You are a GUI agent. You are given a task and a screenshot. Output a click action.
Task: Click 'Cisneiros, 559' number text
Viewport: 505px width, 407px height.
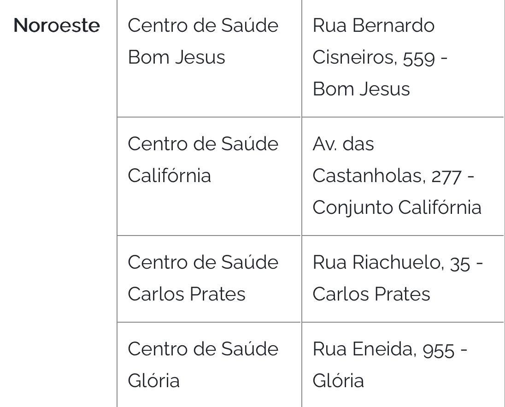click(x=374, y=58)
